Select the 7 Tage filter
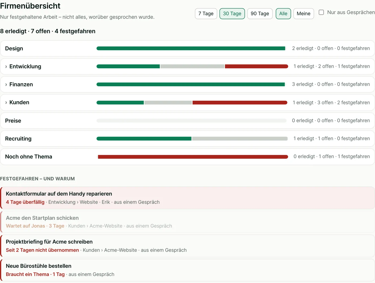The width and height of the screenshot is (375, 283). tap(206, 14)
